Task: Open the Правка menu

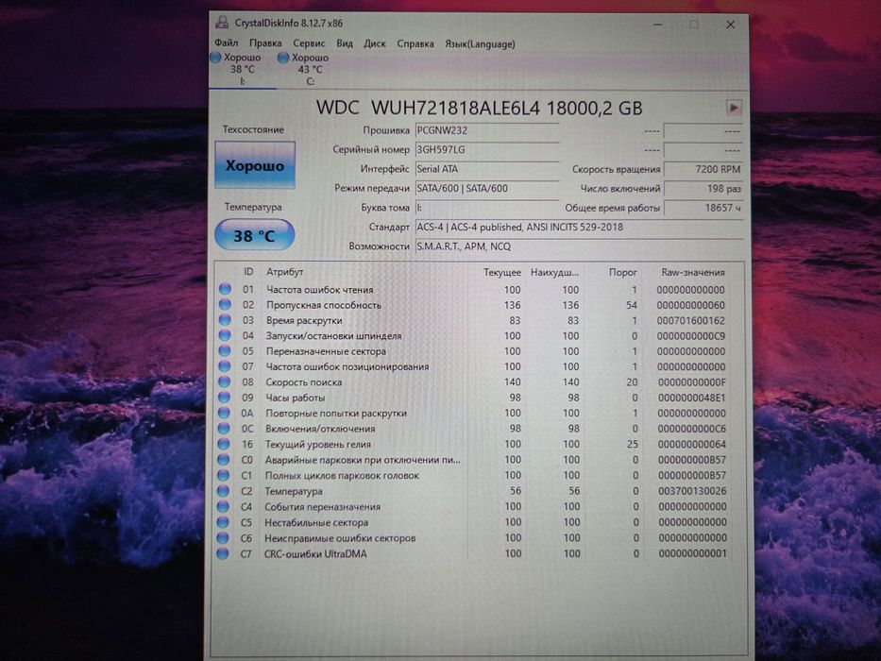Action: (265, 43)
